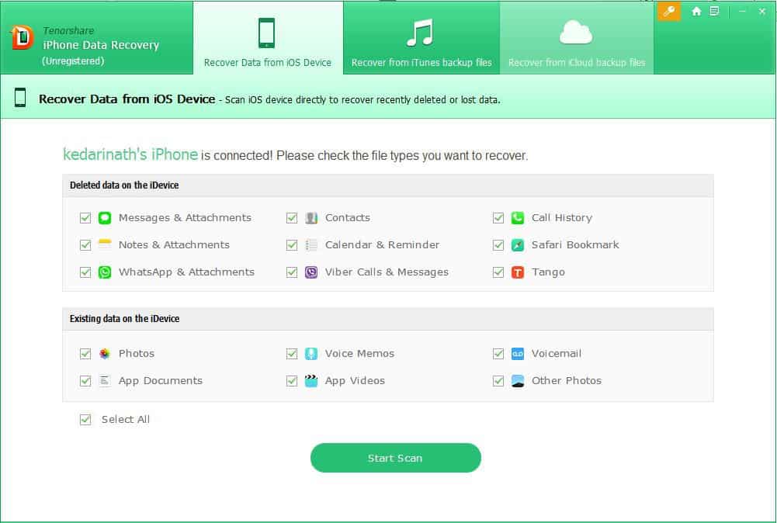Open Recover from iCloud backup files tab
This screenshot has width=777, height=523.
tap(577, 38)
